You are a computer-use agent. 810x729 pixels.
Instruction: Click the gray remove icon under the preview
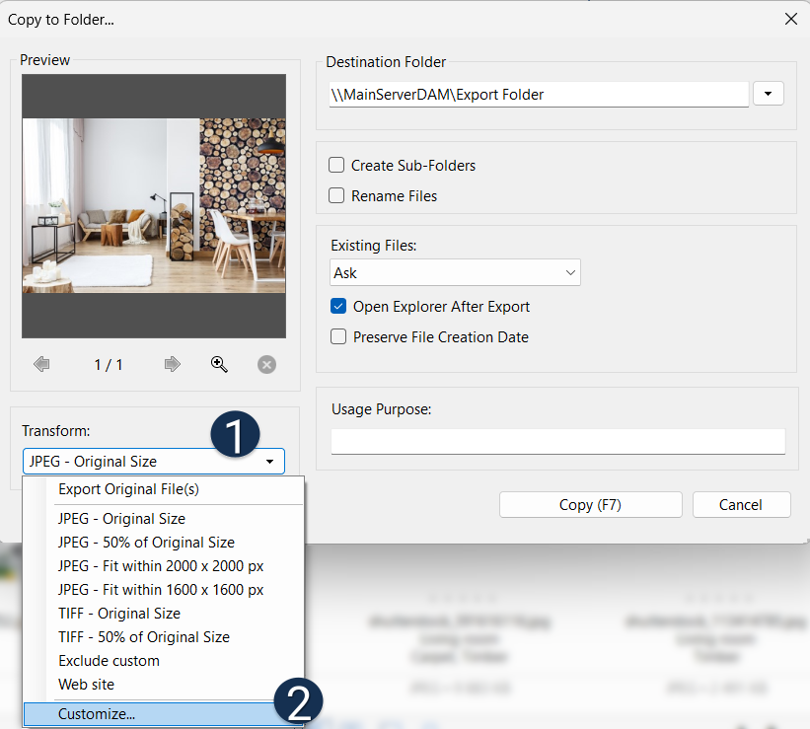(x=266, y=364)
